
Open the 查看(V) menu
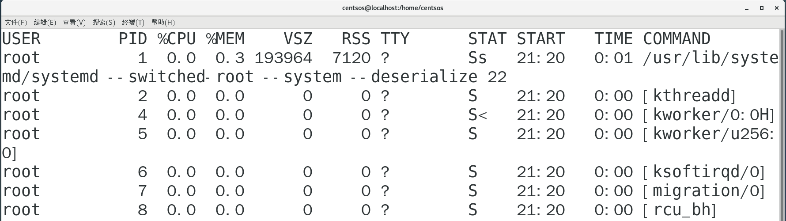click(x=74, y=23)
